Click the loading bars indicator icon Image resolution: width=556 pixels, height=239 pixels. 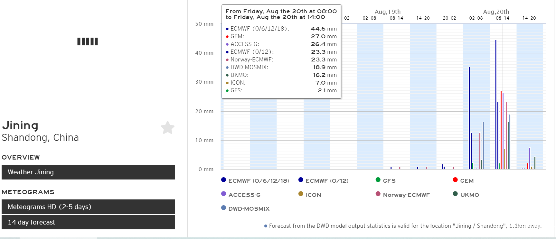pos(88,41)
